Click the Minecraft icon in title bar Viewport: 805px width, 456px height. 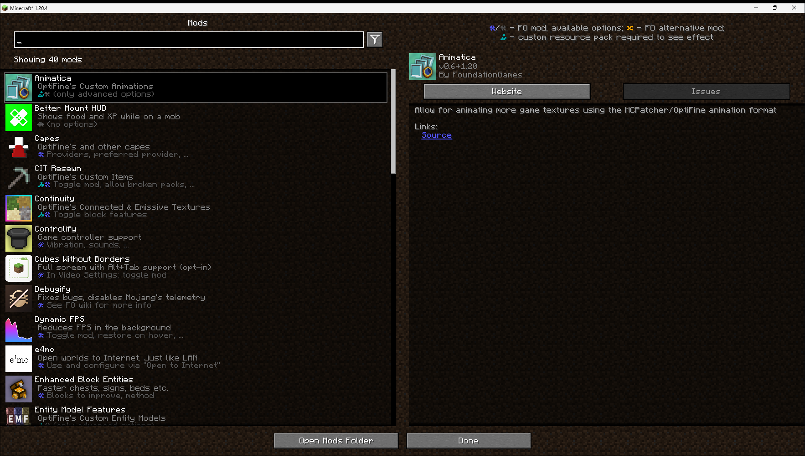point(5,8)
